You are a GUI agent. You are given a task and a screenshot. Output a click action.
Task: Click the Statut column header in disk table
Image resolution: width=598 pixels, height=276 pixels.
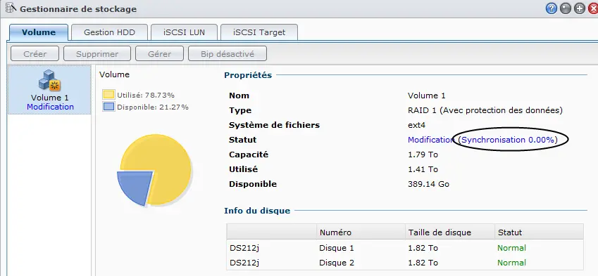539,232
